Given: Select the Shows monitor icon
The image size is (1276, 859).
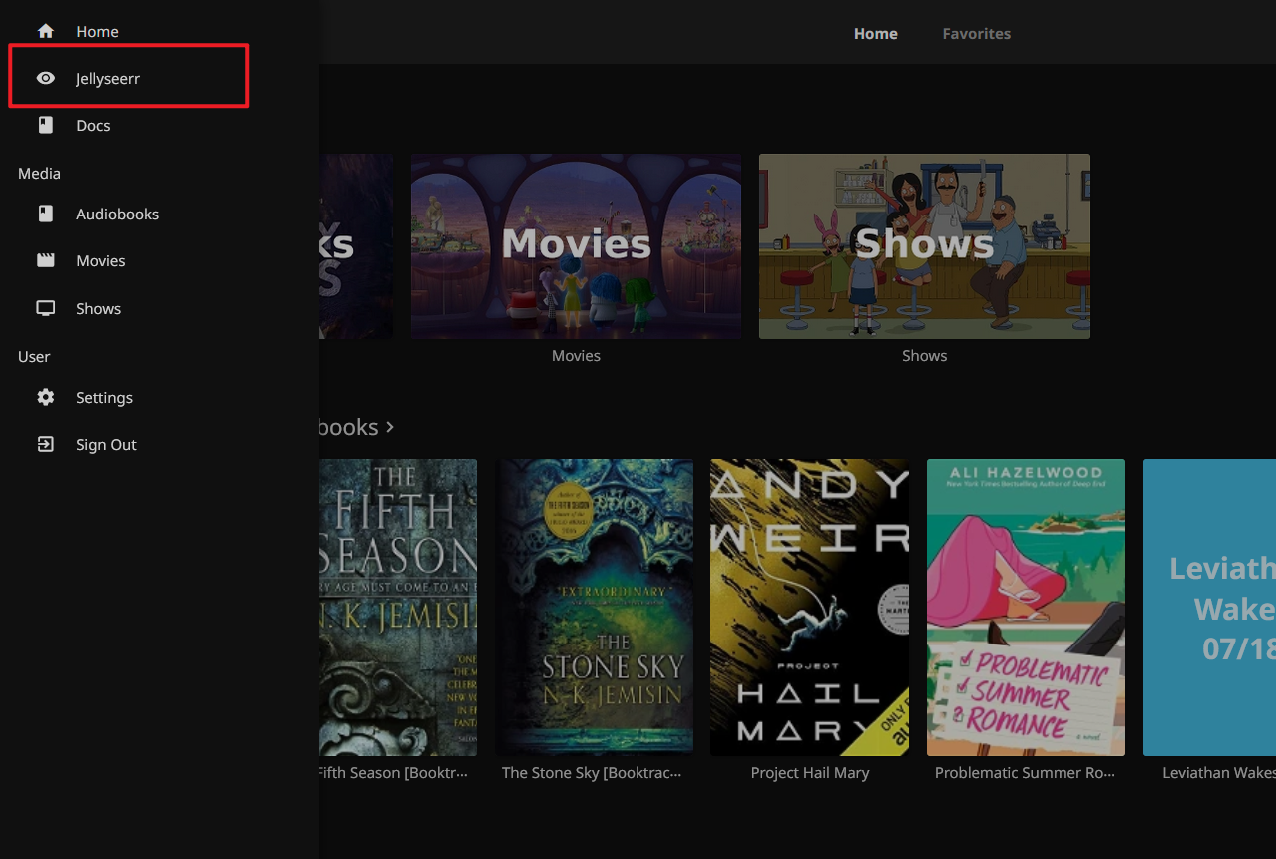Looking at the screenshot, I should (x=46, y=307).
